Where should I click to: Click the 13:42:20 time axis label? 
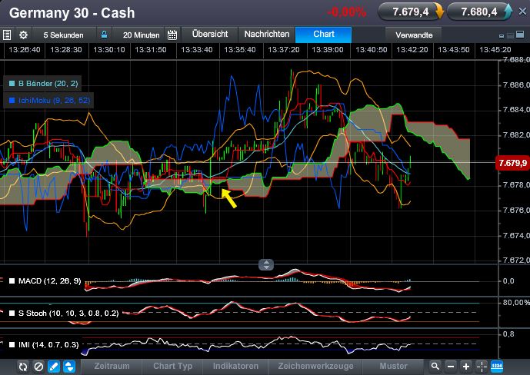coord(412,50)
